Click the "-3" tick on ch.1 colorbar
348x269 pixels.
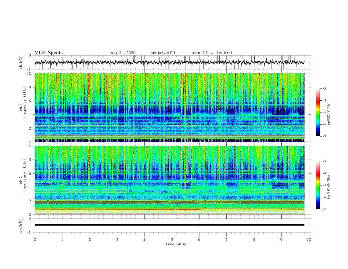pos(324,88)
